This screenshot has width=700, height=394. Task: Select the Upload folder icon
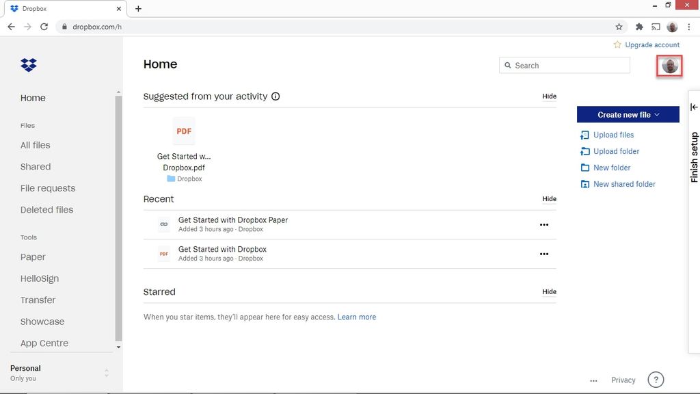(x=585, y=151)
